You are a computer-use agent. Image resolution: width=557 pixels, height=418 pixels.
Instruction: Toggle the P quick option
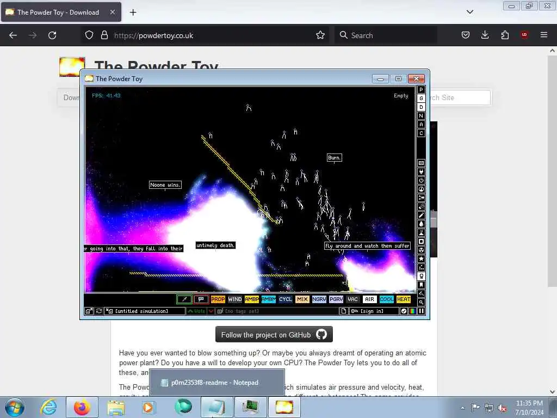click(422, 90)
